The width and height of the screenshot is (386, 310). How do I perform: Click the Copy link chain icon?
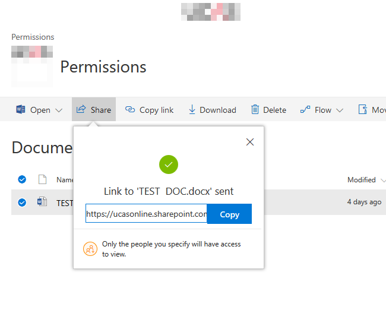point(130,110)
